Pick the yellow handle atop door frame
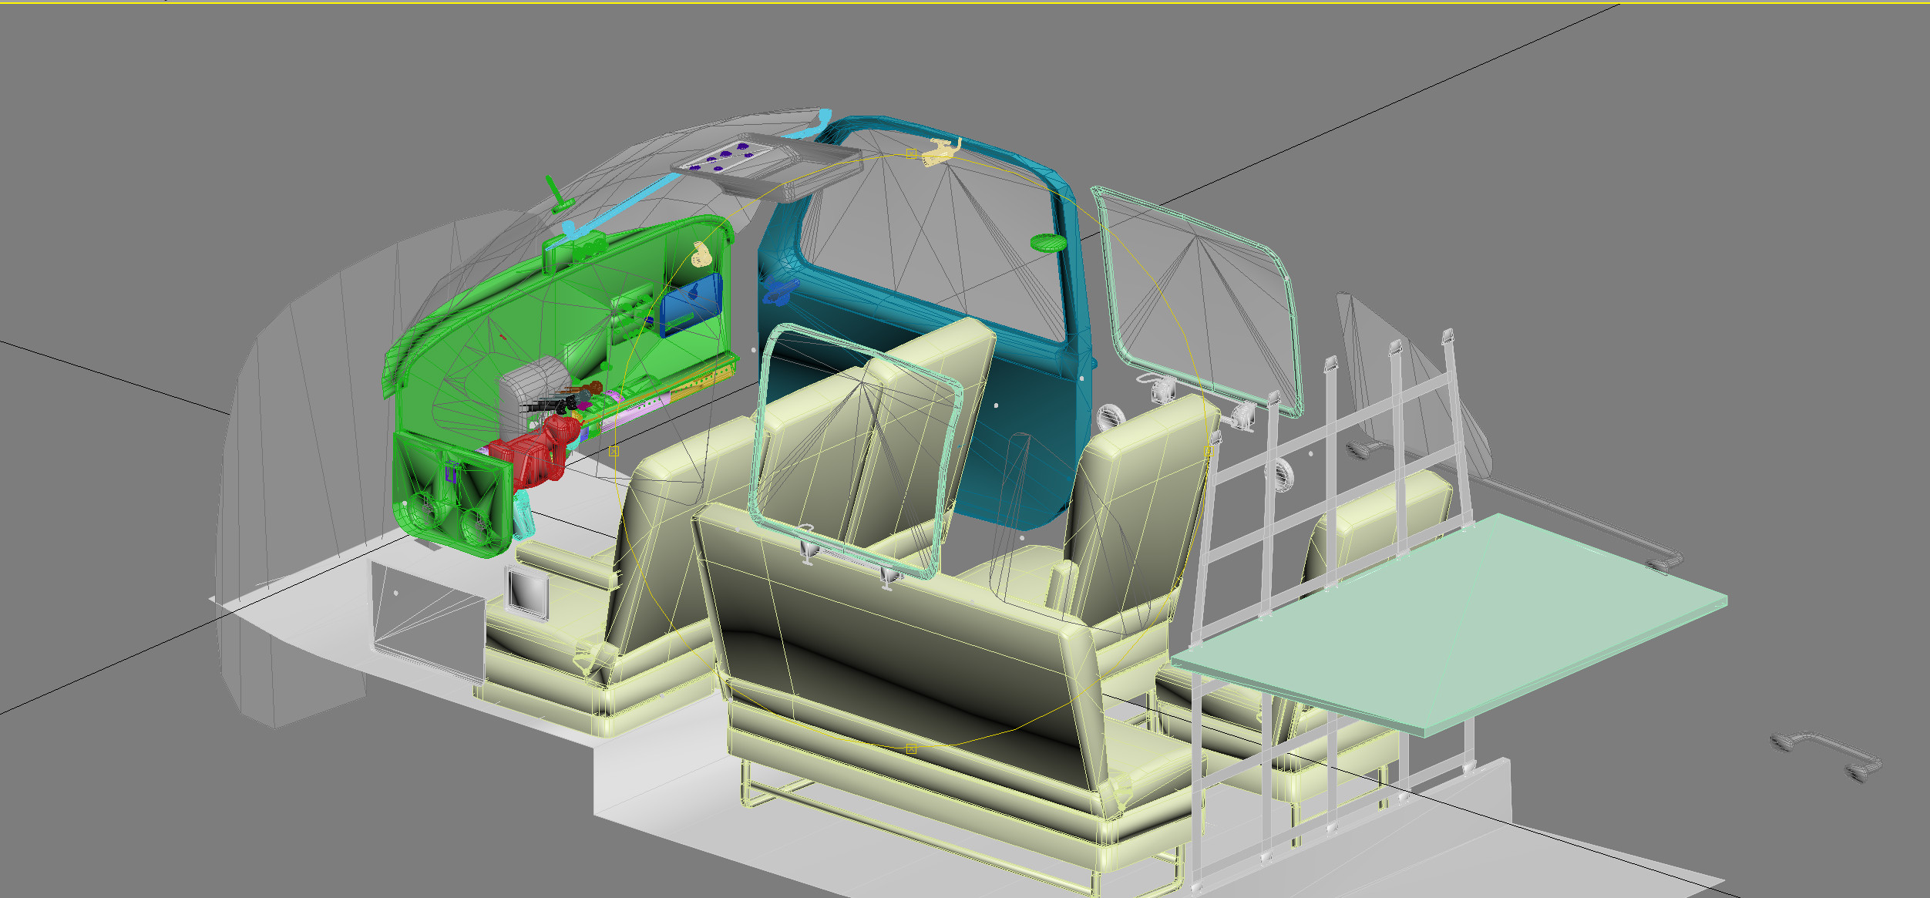The width and height of the screenshot is (1930, 898). point(940,151)
